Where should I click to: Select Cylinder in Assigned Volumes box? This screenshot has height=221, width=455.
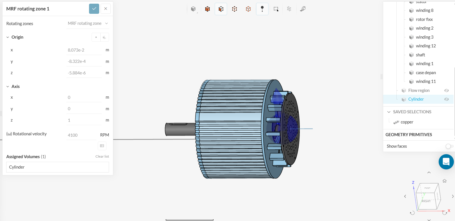pyautogui.click(x=57, y=167)
